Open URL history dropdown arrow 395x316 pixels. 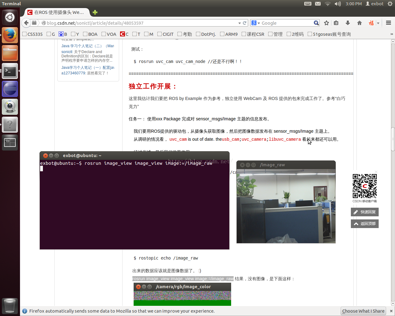[239, 23]
